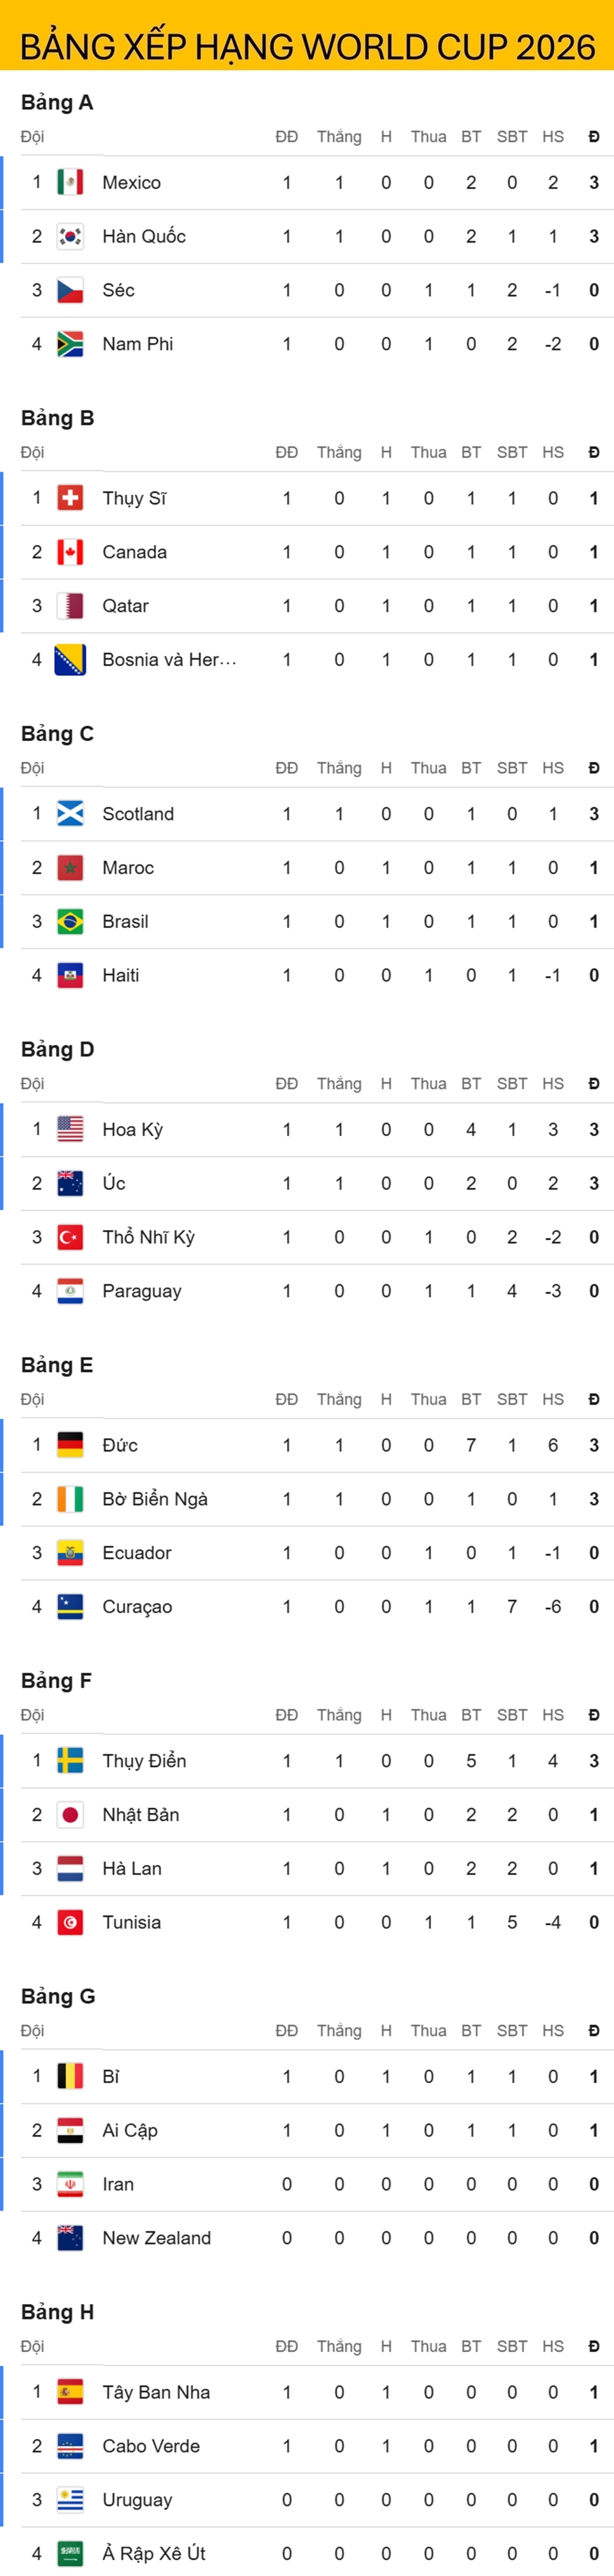Click the Bảng A group heading
This screenshot has width=614, height=2576.
pyautogui.click(x=57, y=102)
